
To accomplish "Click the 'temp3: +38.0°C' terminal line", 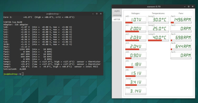I will coord(51,67).
